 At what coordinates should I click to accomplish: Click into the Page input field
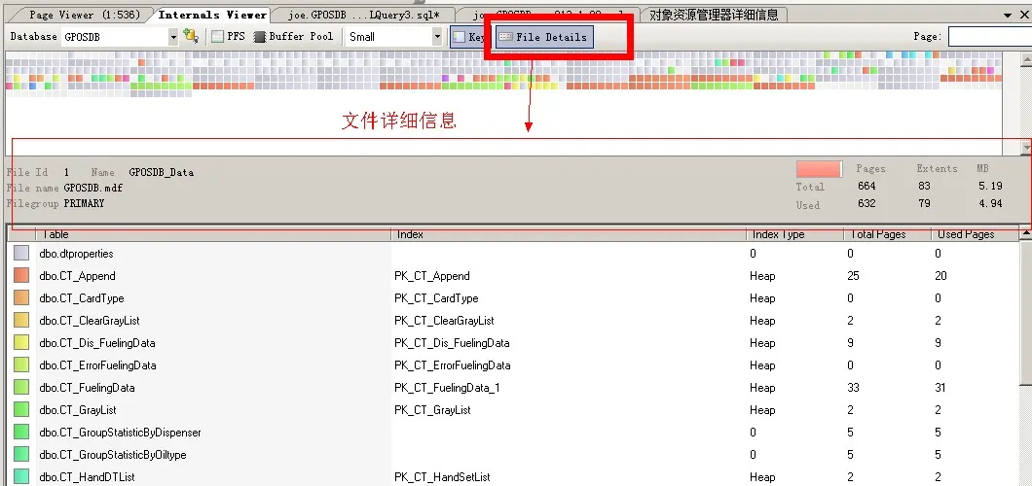(x=990, y=37)
